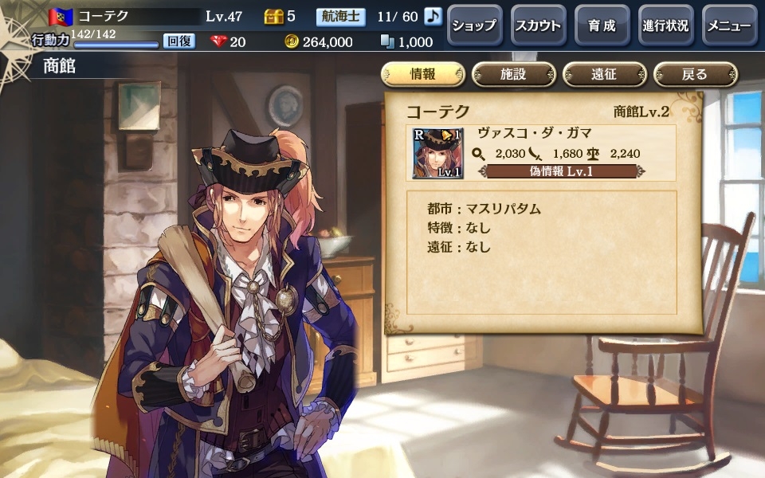Viewport: 765px width, 478px height.
Task: Open the 育成 training menu
Action: tap(602, 25)
